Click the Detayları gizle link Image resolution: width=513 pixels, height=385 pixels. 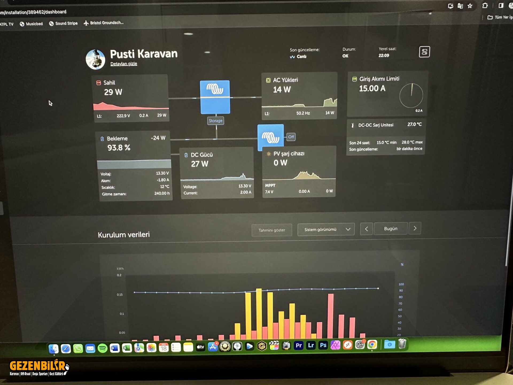tap(124, 64)
